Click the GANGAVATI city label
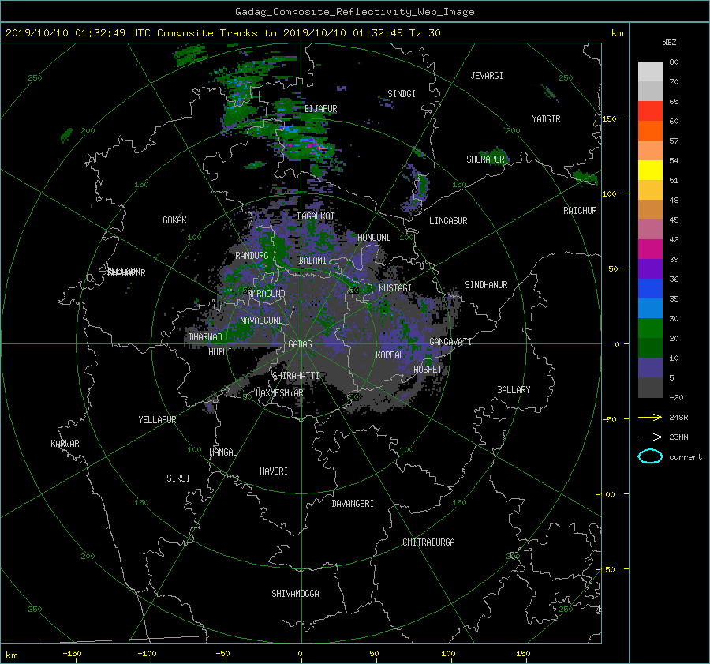Viewport: 710px width, 664px height. (x=450, y=341)
